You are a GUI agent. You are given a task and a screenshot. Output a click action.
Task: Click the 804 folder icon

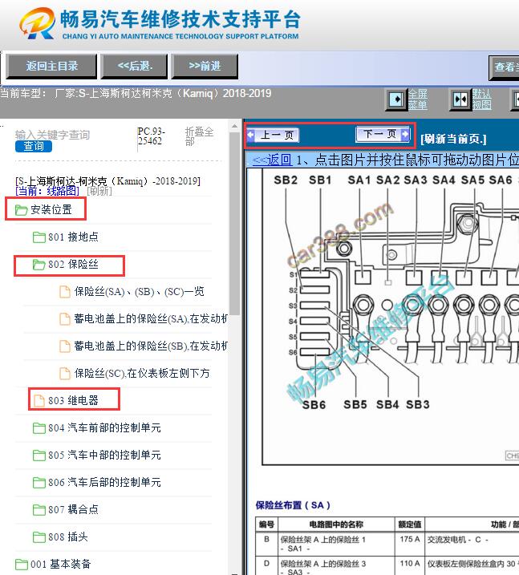39,428
